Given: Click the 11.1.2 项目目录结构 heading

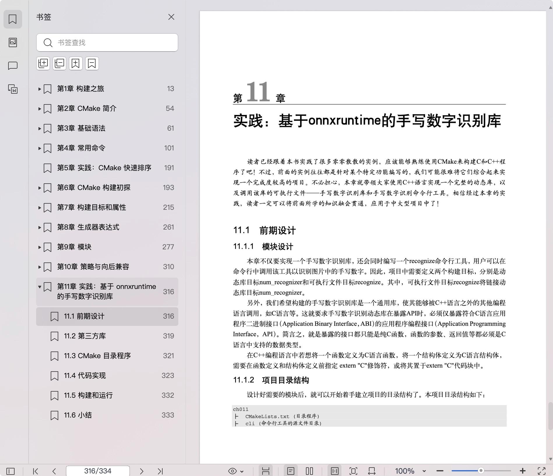Looking at the screenshot, I should coord(271,380).
